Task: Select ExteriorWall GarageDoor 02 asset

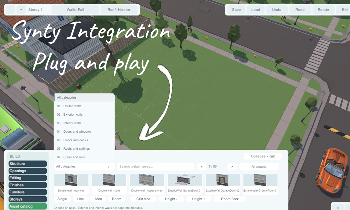Action: (x=223, y=183)
